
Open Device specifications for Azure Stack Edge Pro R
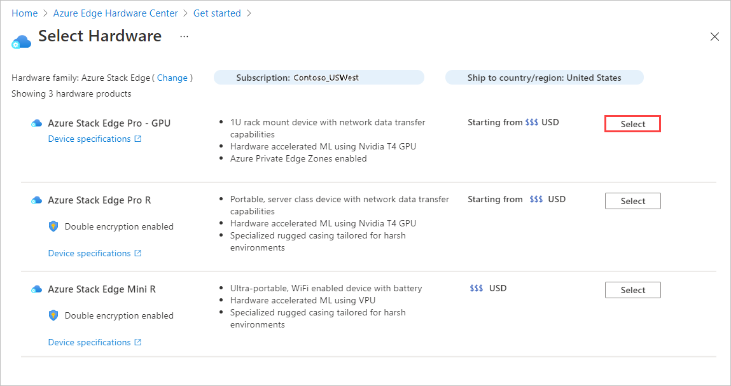click(x=90, y=252)
